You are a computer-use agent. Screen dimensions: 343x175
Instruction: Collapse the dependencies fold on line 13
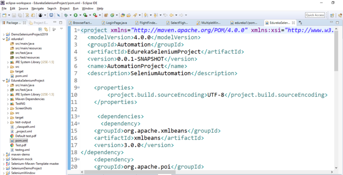pyautogui.click(x=79, y=116)
